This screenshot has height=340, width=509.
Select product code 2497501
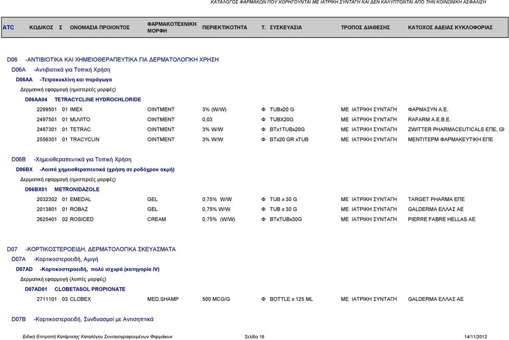47,119
